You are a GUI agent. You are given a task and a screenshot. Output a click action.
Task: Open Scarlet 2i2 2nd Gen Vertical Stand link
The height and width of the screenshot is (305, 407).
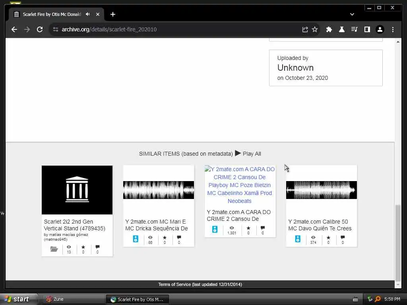(74, 225)
